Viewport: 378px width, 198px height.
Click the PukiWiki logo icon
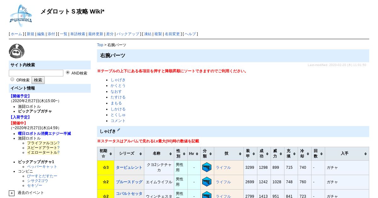click(21, 15)
